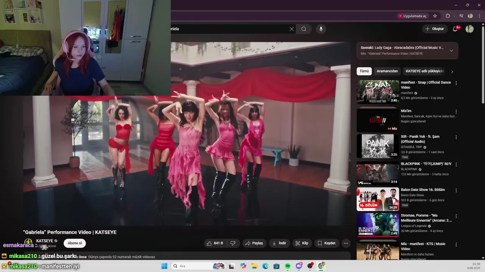Screen dimensions: 485x272
Task: Show more filter chips with arrow
Action: point(452,71)
